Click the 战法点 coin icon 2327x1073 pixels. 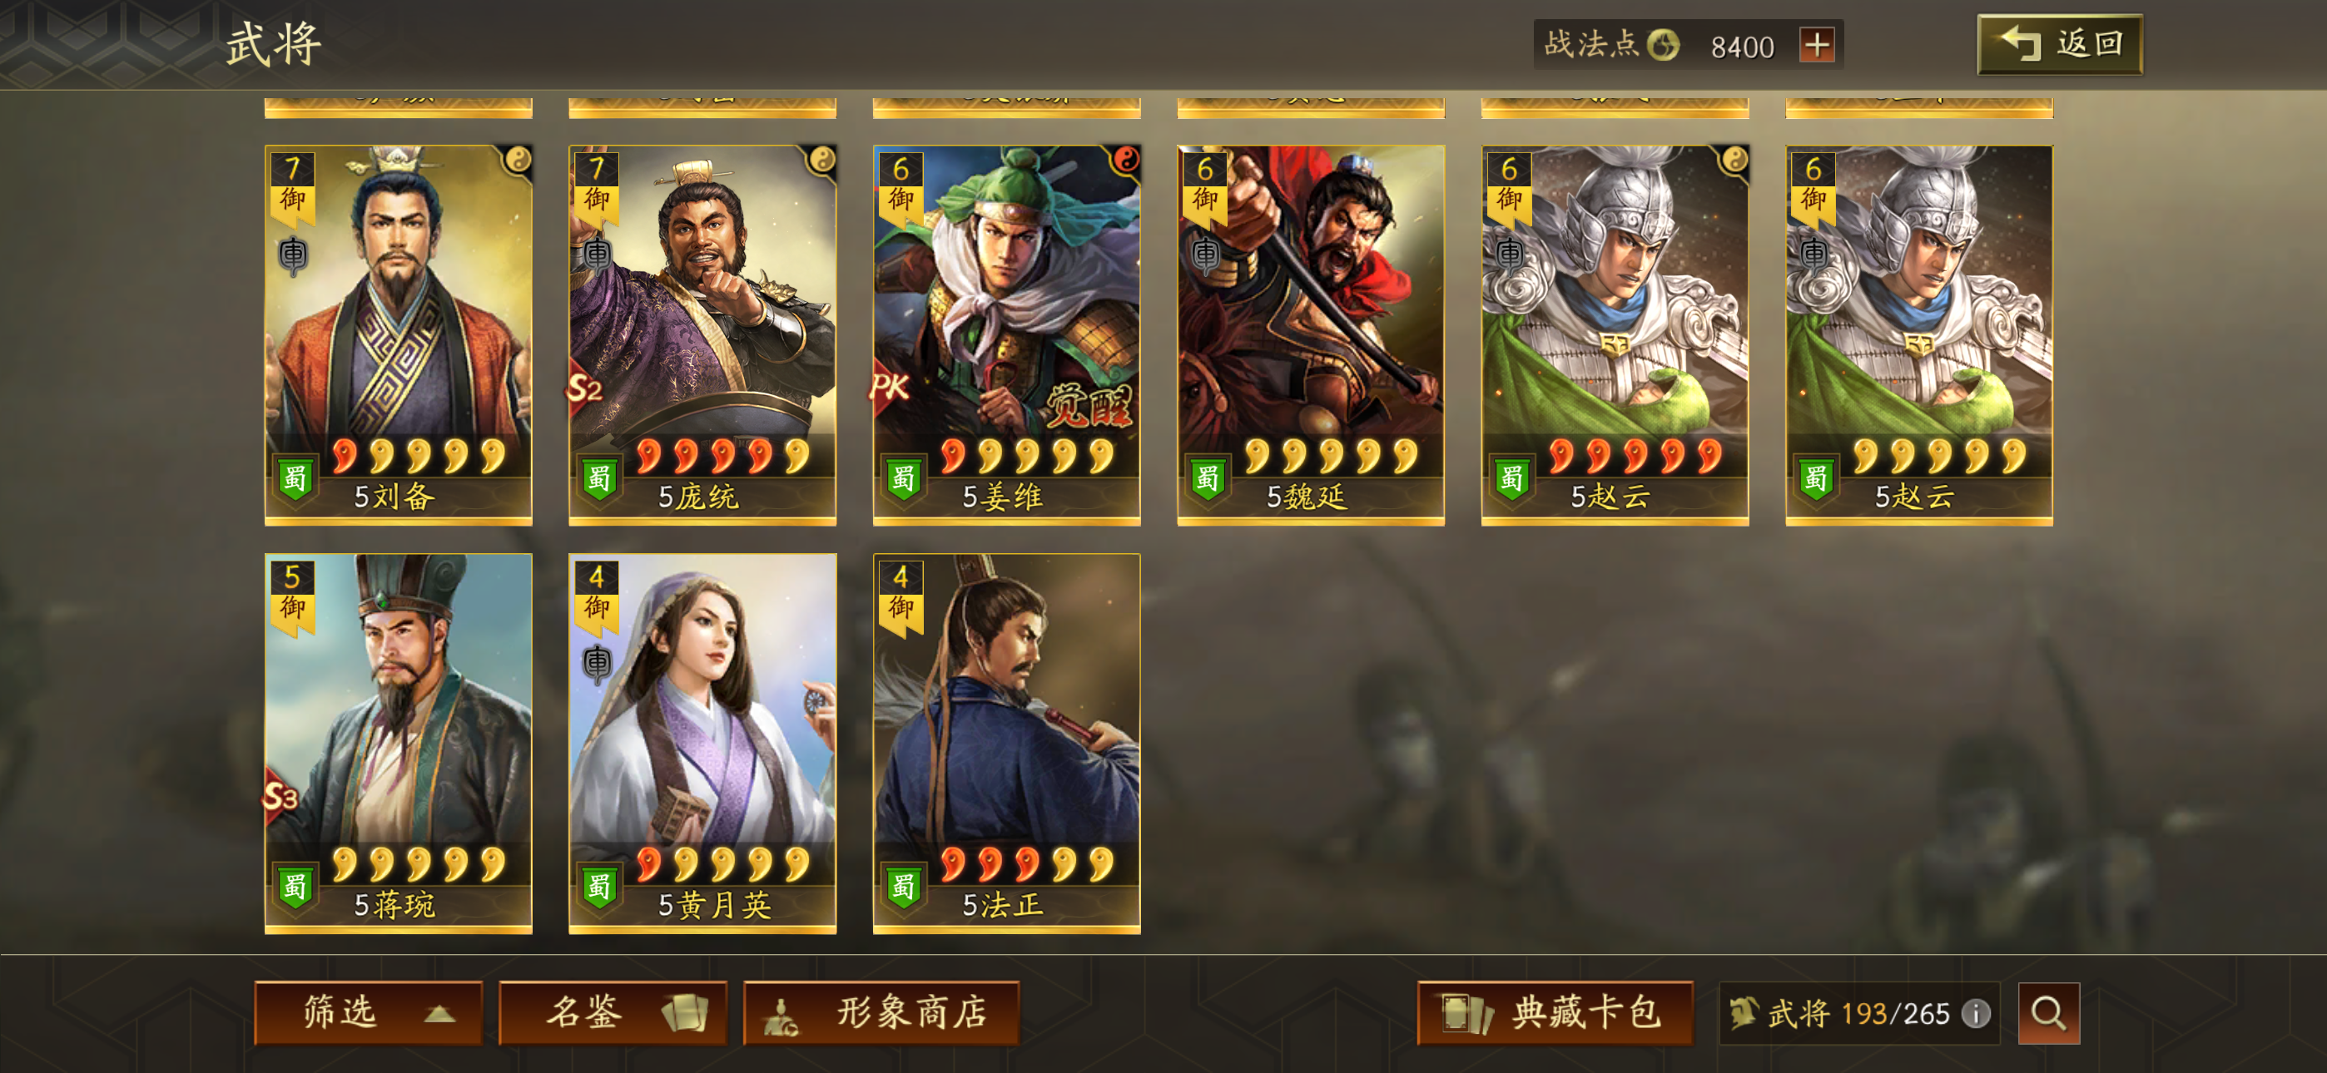pos(1662,44)
